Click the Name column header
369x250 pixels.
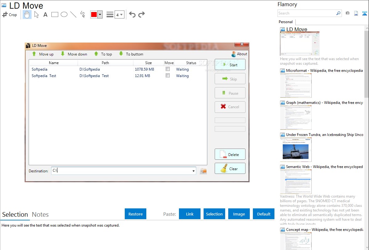pyautogui.click(x=54, y=63)
